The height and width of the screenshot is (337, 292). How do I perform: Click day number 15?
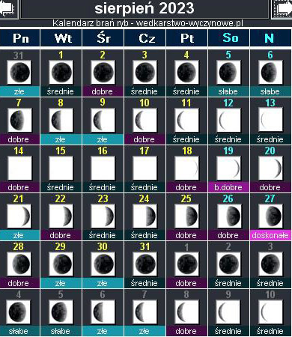[61, 151]
